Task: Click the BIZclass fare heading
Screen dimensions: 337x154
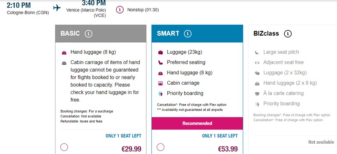Action: tap(266, 34)
